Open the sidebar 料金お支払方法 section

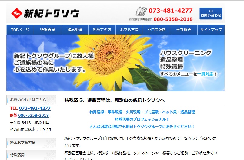(31, 142)
